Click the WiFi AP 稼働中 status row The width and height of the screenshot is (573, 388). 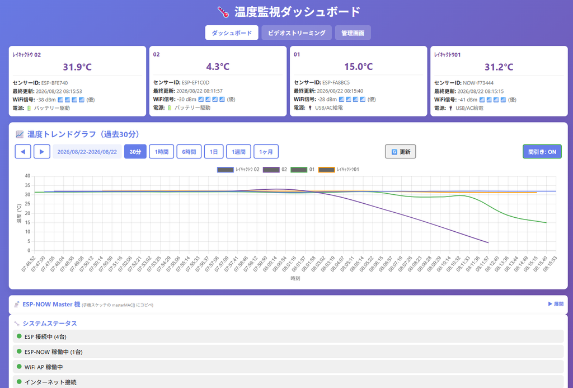pos(288,367)
